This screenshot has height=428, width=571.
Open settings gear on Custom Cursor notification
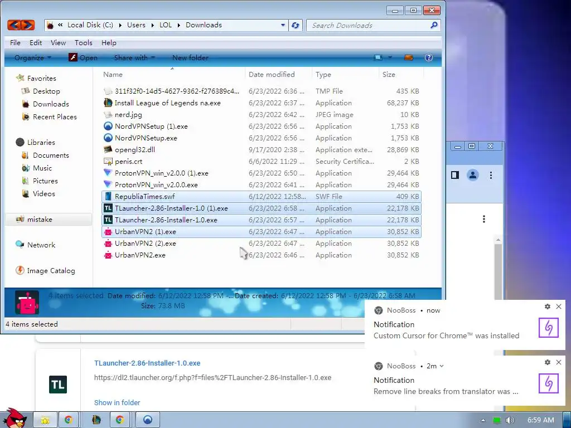point(548,307)
